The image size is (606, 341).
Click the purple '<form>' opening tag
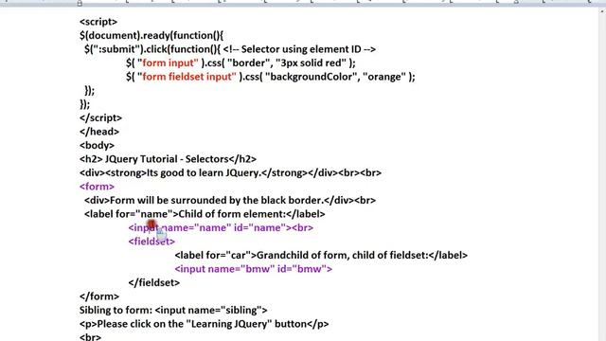tap(97, 187)
